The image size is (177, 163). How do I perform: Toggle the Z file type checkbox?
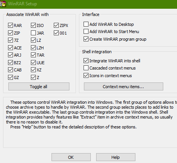[33, 78]
